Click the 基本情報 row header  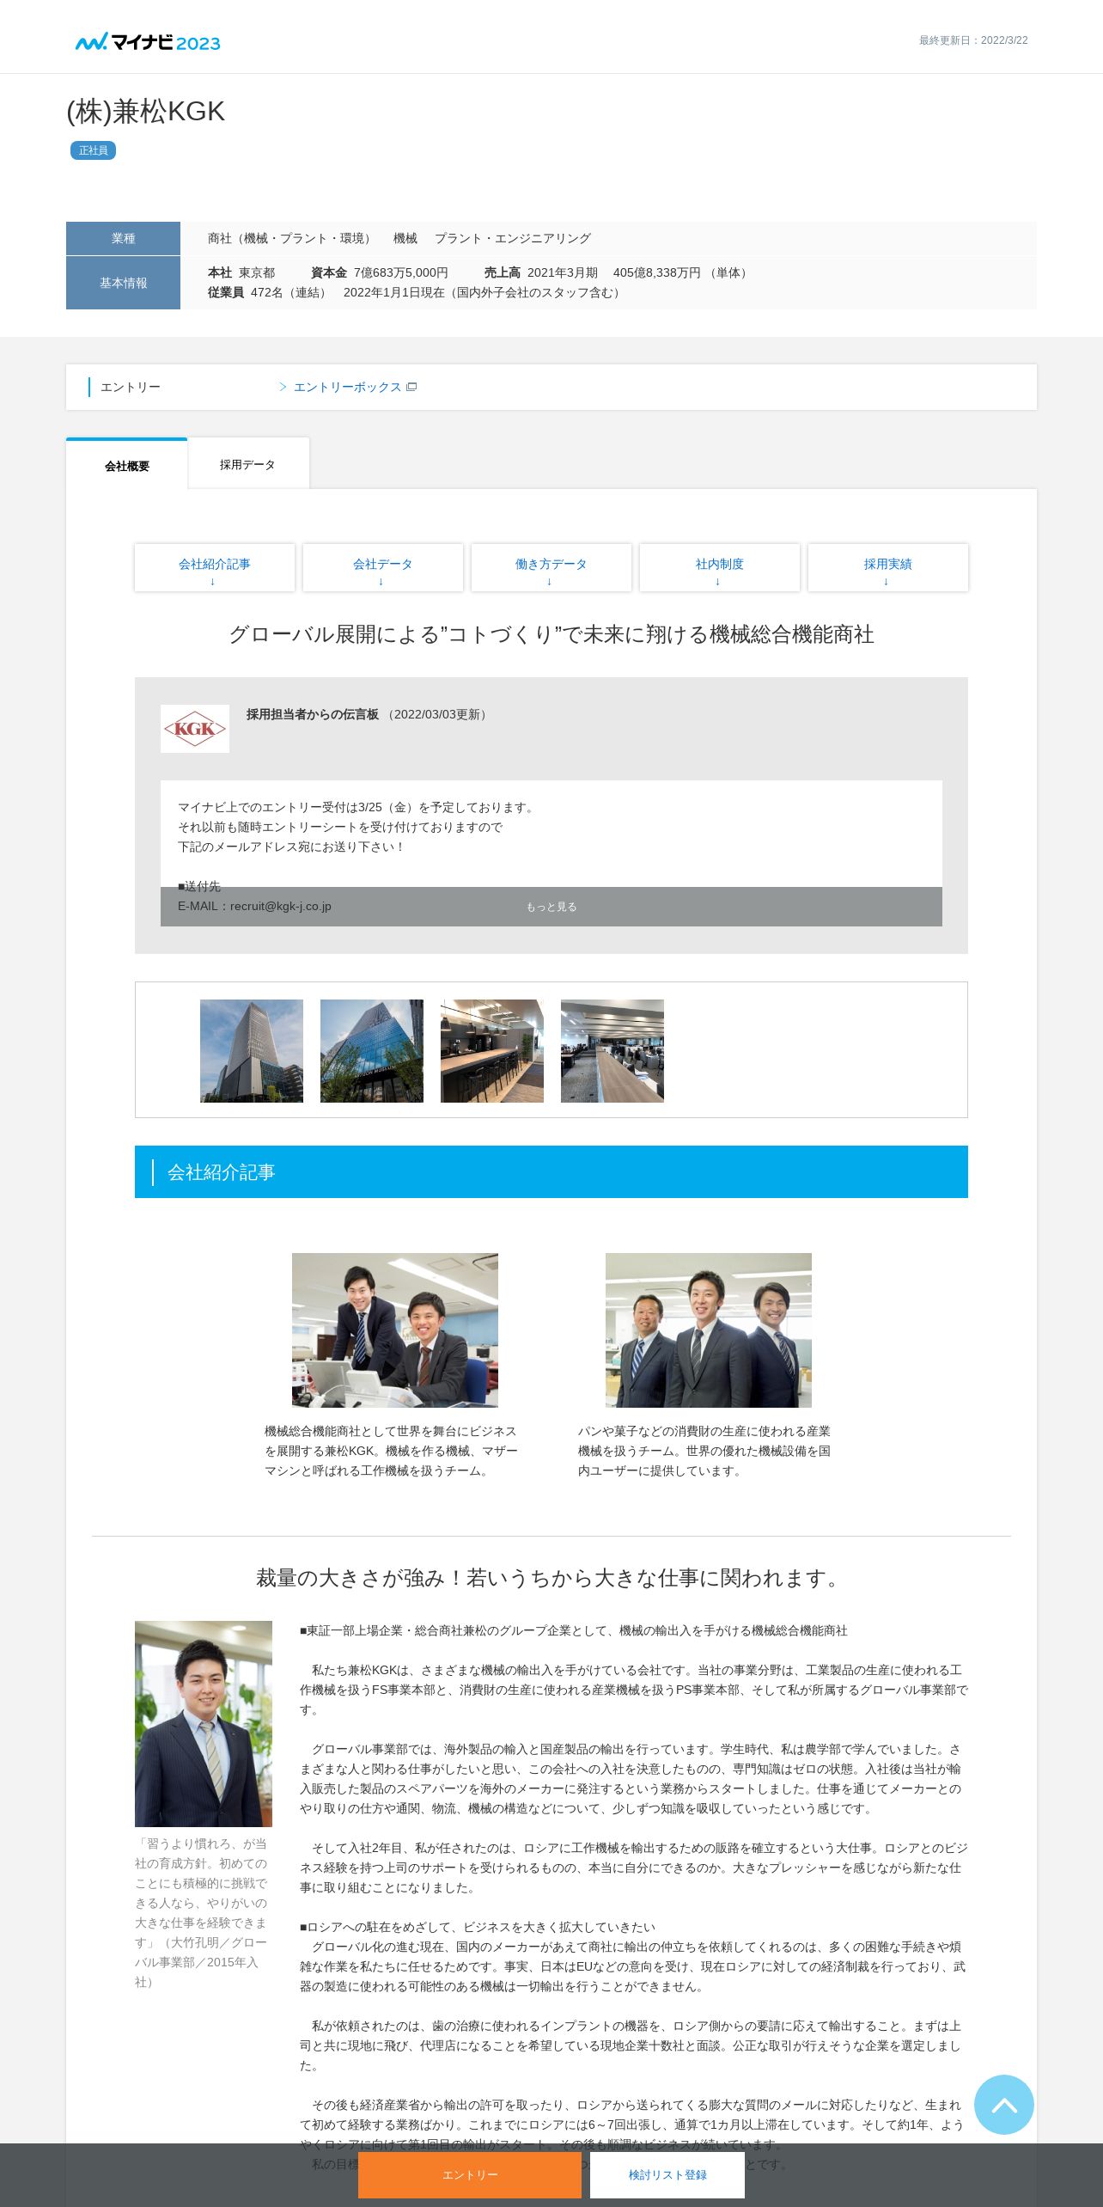[123, 283]
